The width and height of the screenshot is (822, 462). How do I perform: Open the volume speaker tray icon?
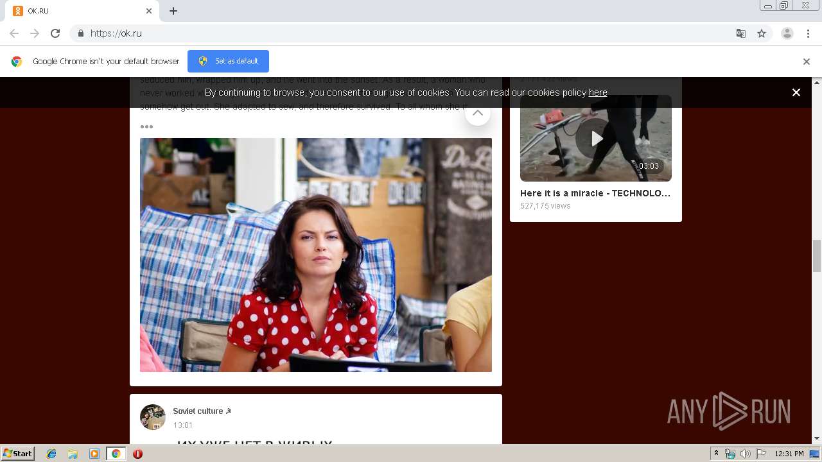tap(745, 454)
